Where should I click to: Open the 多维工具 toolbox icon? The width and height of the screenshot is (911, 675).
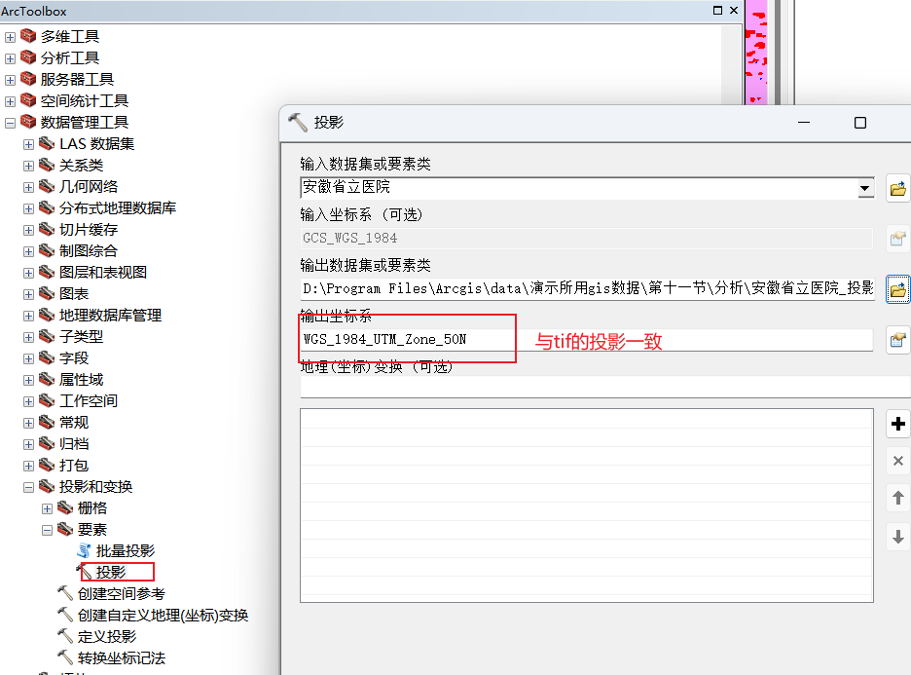coord(28,36)
